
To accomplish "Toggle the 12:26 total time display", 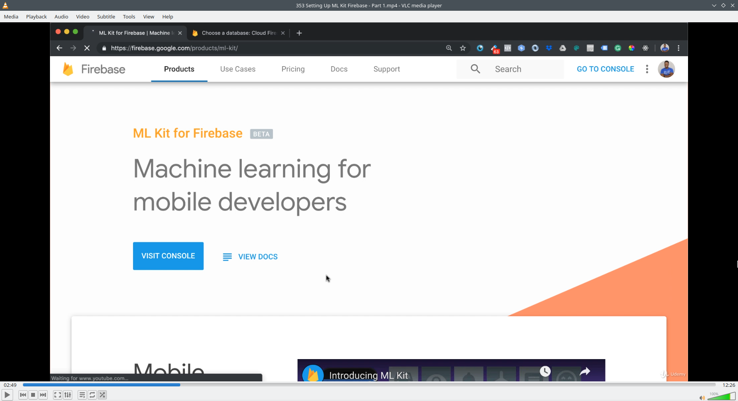I will pos(729,385).
